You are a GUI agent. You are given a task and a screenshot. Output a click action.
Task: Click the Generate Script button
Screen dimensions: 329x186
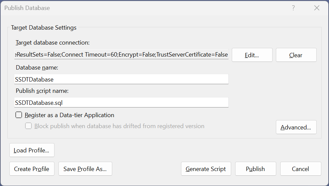(x=206, y=169)
